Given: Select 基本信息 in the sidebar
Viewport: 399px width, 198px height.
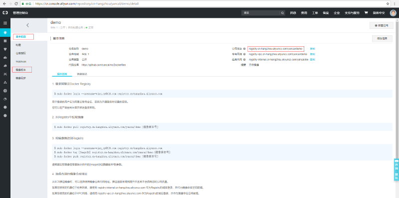Looking at the screenshot, I should (21, 37).
